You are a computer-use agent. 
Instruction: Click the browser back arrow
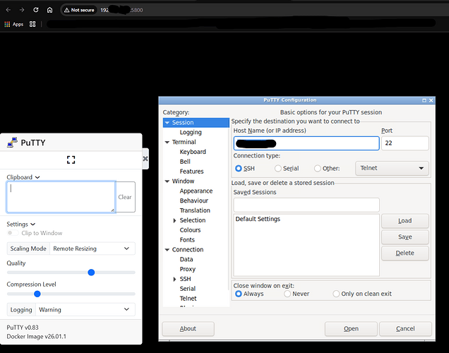pyautogui.click(x=7, y=11)
